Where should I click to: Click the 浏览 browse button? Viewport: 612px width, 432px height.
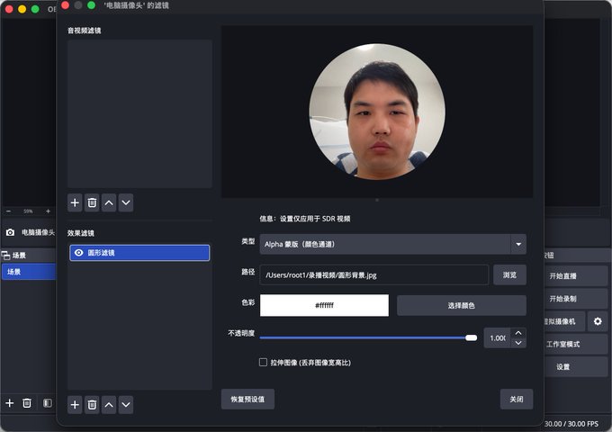pyautogui.click(x=509, y=274)
